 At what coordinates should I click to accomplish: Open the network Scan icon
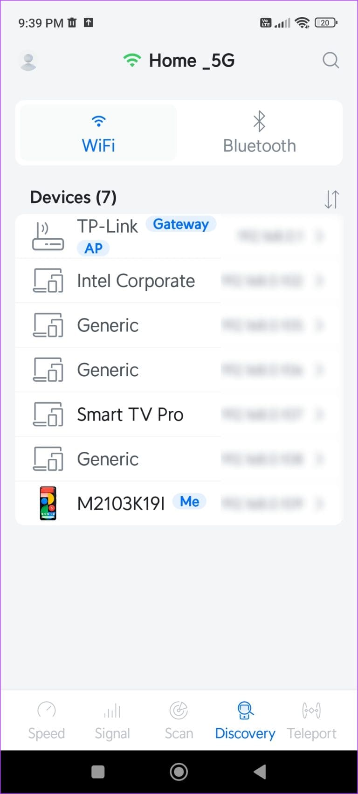pos(179,711)
